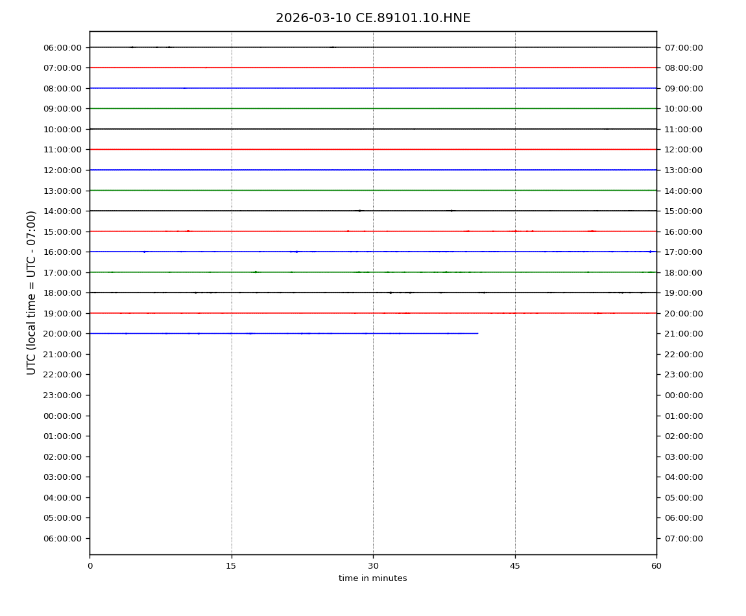Select the x-axis tick label 0
Image resolution: width=746 pixels, height=616 pixels.
(90, 566)
